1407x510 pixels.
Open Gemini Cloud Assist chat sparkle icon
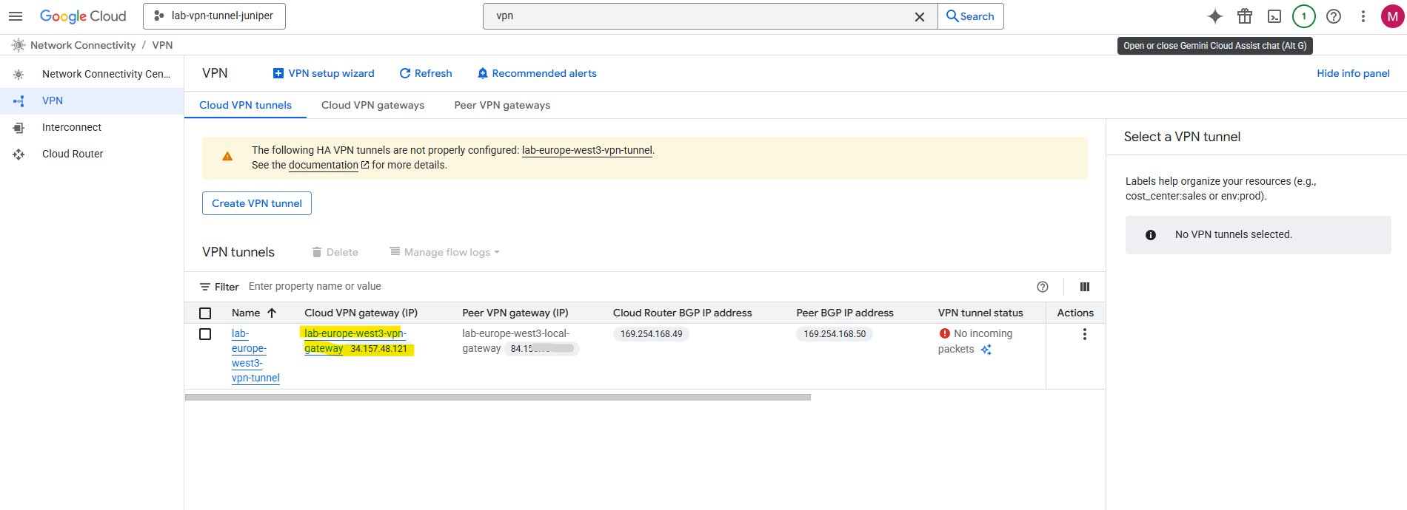pos(1215,16)
